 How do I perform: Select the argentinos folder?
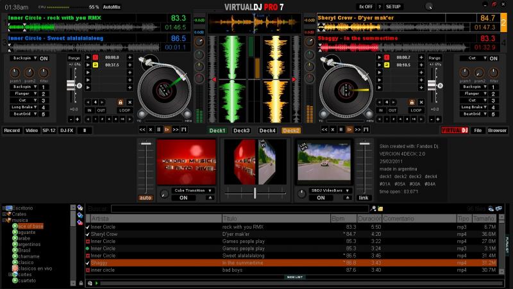coord(29,244)
